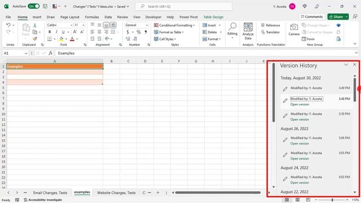Image resolution: width=361 pixels, height=203 pixels.
Task: Align text right
Action: [x=106, y=32]
